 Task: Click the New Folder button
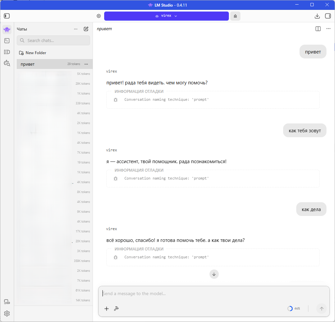[33, 53]
